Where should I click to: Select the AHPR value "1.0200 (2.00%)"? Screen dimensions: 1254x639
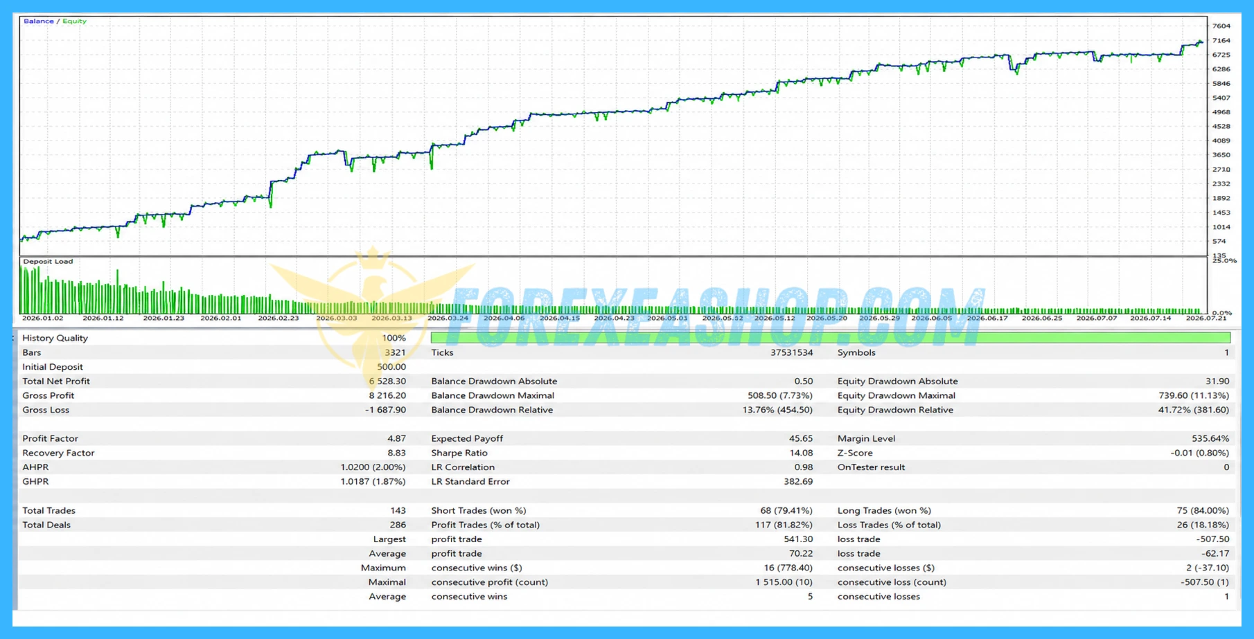373,467
